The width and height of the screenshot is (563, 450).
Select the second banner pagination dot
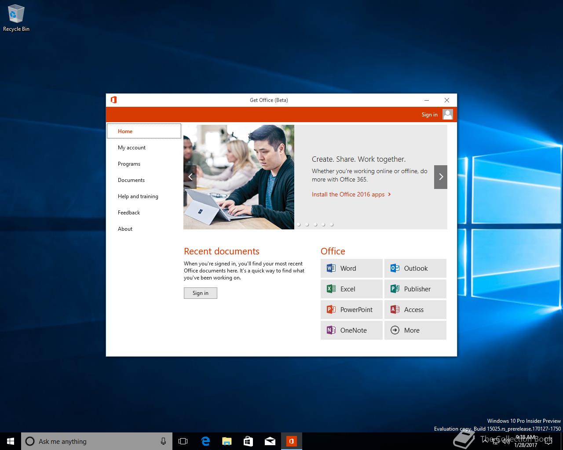point(307,225)
